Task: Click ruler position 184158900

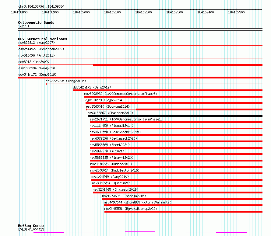Action: 50,12
